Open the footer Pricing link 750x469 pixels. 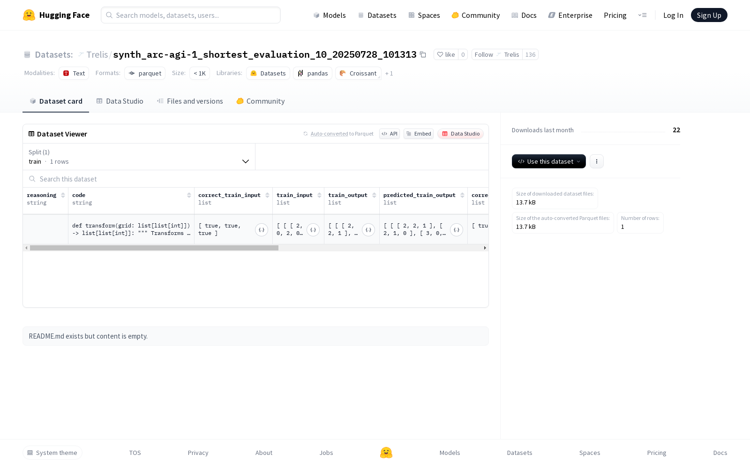[657, 453]
